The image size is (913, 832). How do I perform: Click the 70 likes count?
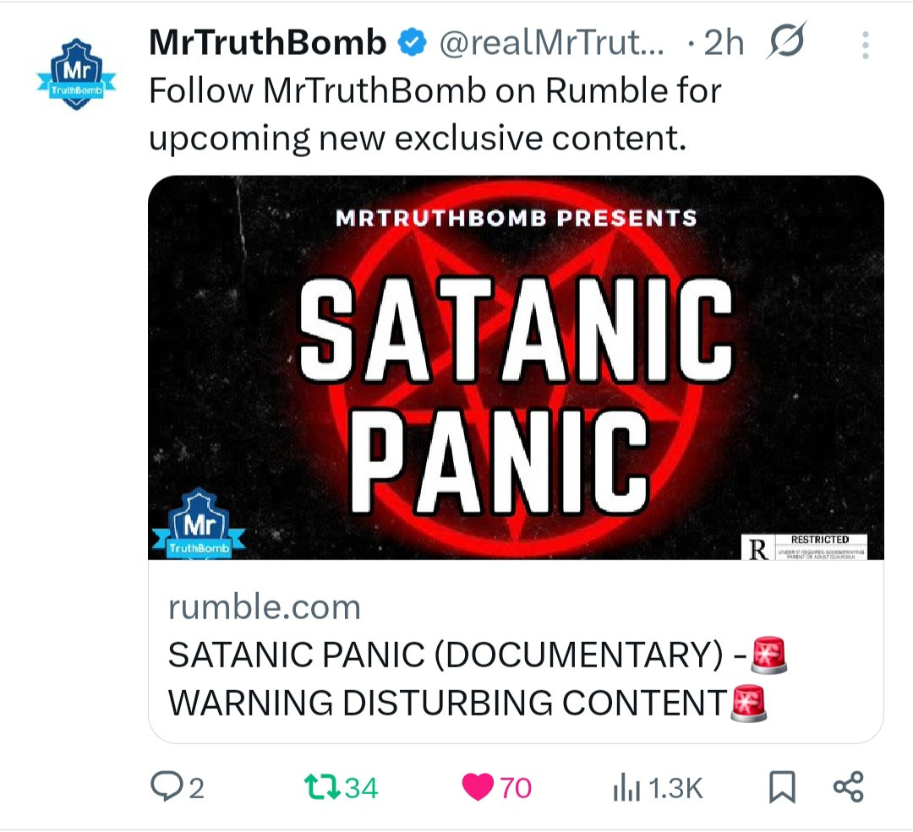pyautogui.click(x=516, y=788)
